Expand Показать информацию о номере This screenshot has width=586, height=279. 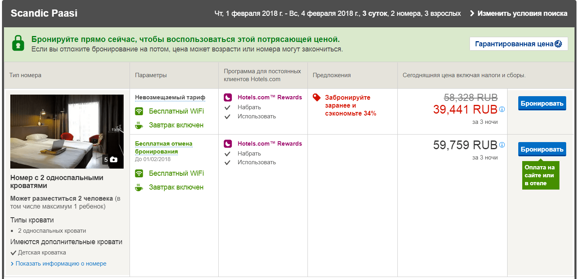tap(61, 264)
